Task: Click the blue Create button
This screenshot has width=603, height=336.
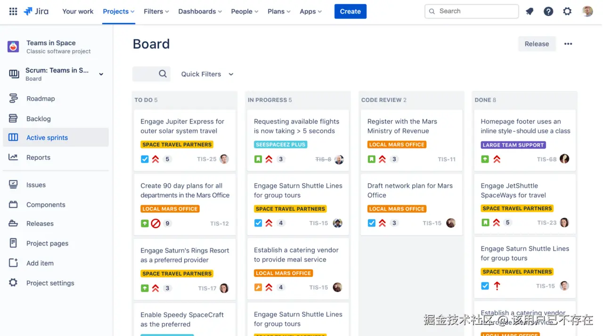Action: coord(350,11)
